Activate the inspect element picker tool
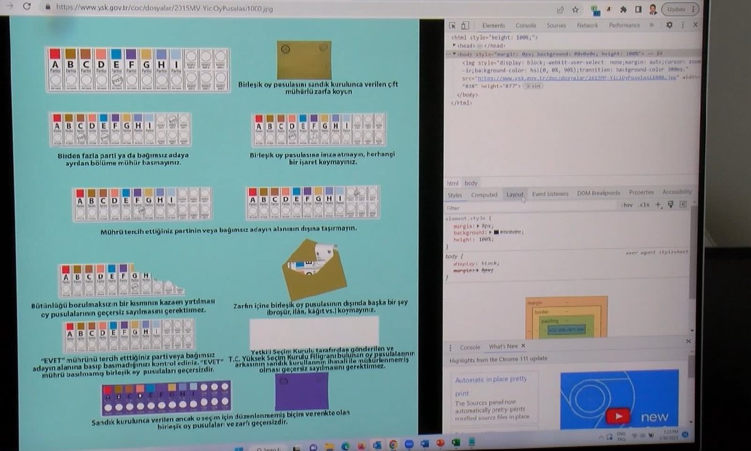The height and width of the screenshot is (451, 751). point(452,26)
